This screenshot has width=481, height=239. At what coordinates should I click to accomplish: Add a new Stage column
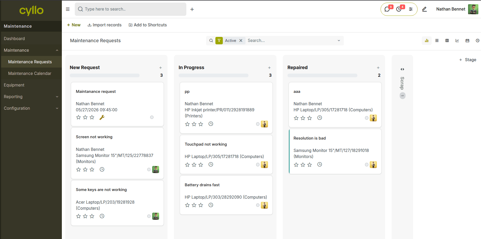[468, 60]
